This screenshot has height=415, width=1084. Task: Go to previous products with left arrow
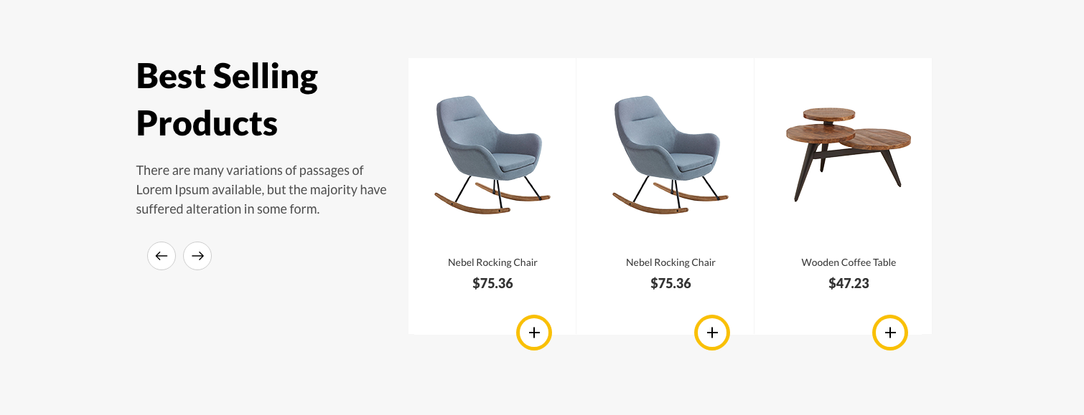(162, 256)
